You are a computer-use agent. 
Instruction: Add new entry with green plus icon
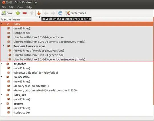click(18, 13)
